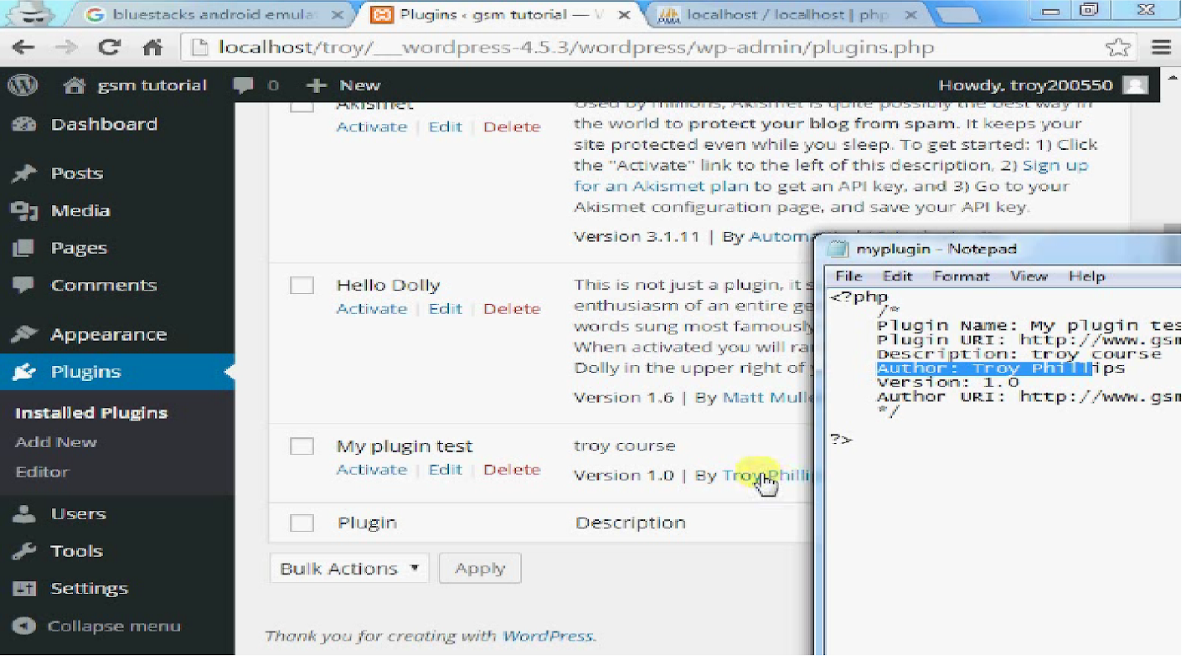Open the File menu in Notepad
Screen dimensions: 1191x670
(x=848, y=276)
